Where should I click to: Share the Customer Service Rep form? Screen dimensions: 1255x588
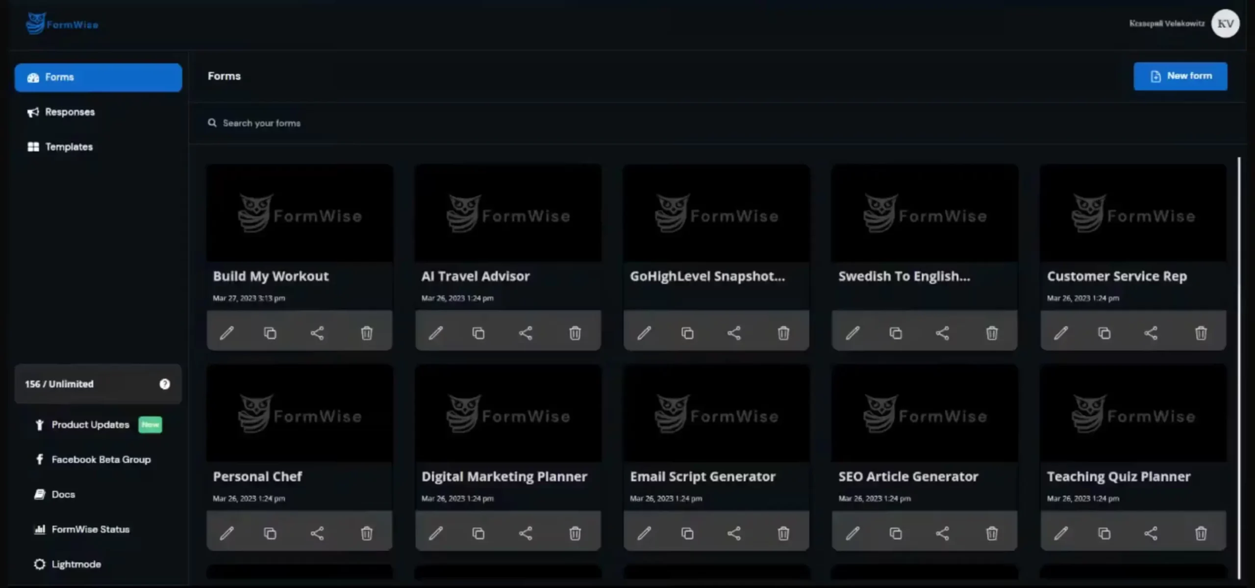click(1151, 333)
